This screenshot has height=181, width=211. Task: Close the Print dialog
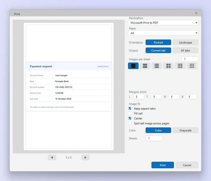coord(196,13)
